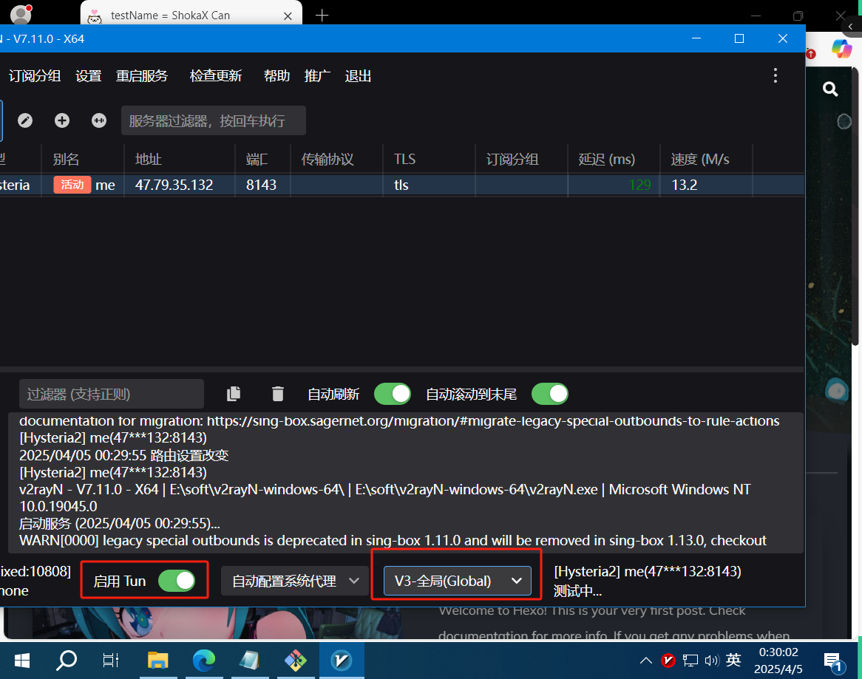Open browser profile avatar icon
Viewport: 862px width, 679px height.
click(x=21, y=14)
